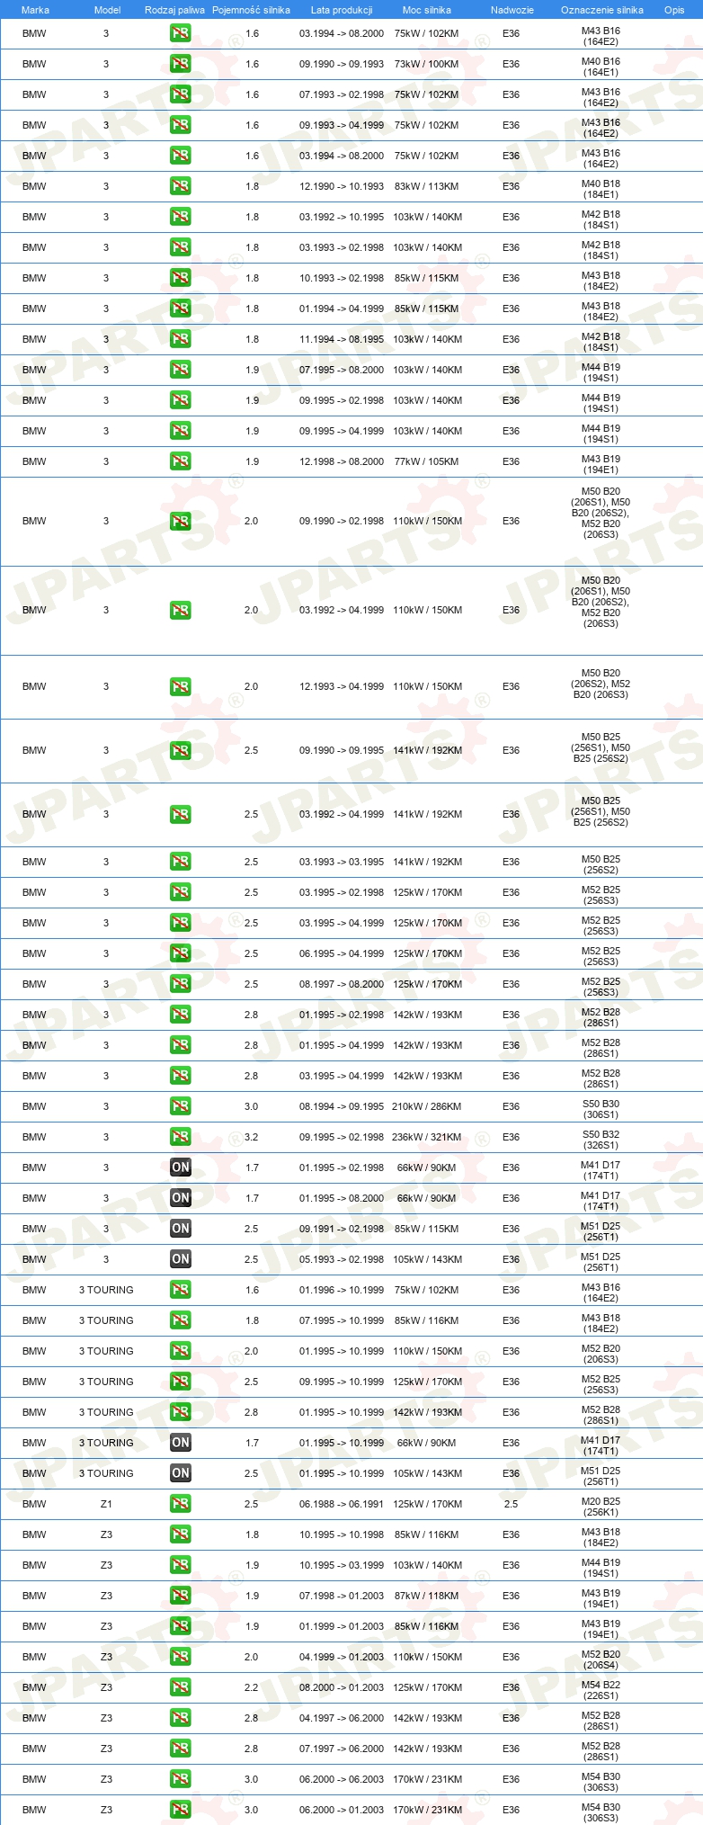
Task: Click the 01.1999 -> 01.2003 production years cell
Action: 342,1626
